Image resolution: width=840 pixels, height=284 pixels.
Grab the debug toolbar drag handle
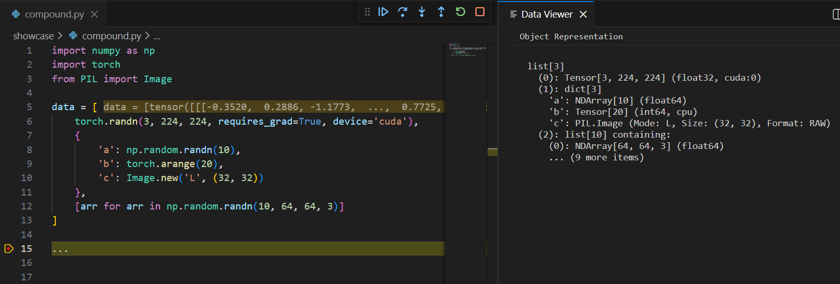coord(367,12)
